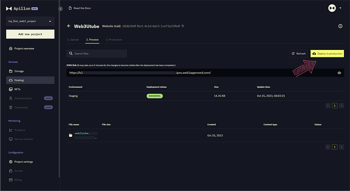
Task: Expand the account menu arrow
Action: tap(340, 8)
